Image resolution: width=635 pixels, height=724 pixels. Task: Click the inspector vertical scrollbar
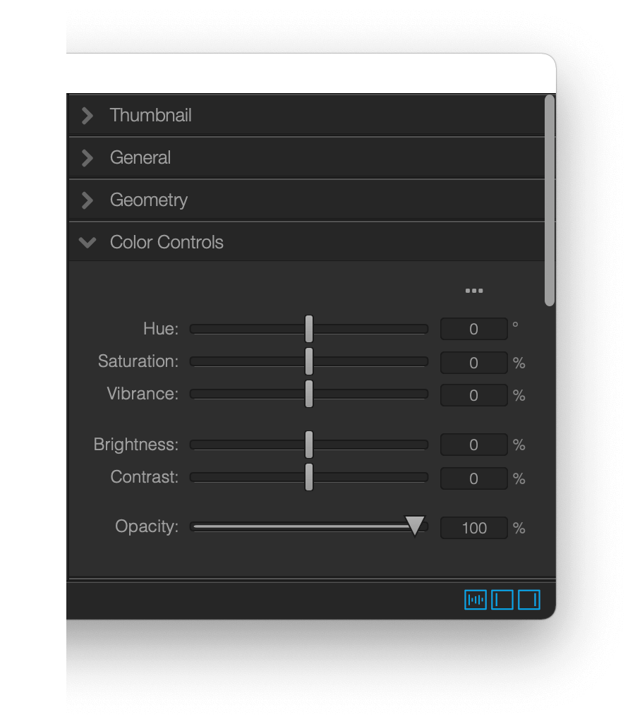(x=549, y=200)
